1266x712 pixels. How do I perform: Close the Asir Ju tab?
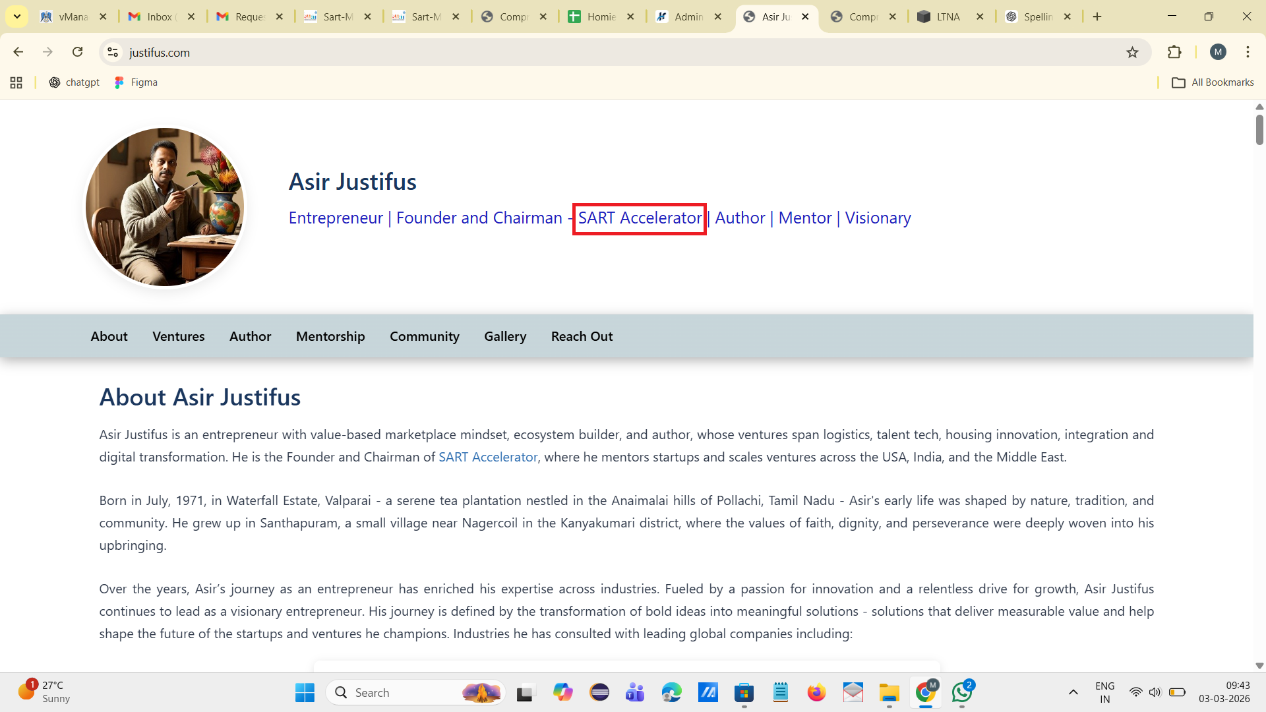point(805,17)
